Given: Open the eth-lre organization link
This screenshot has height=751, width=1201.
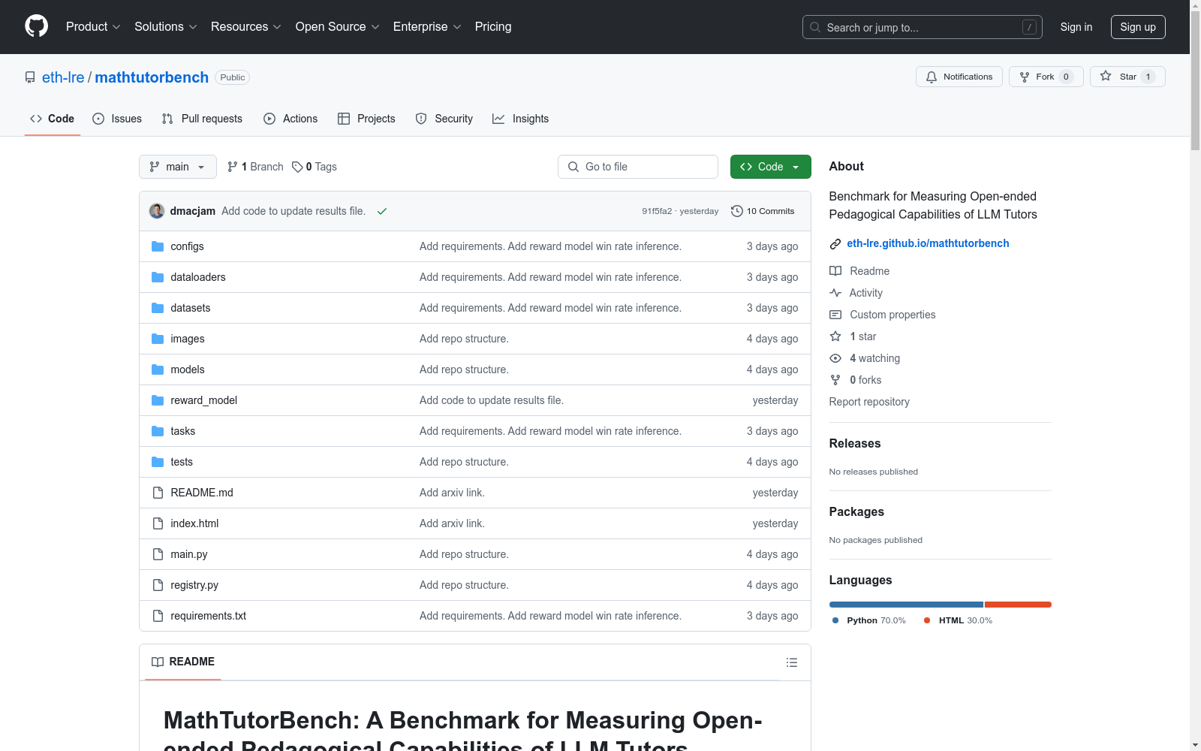Looking at the screenshot, I should [63, 77].
